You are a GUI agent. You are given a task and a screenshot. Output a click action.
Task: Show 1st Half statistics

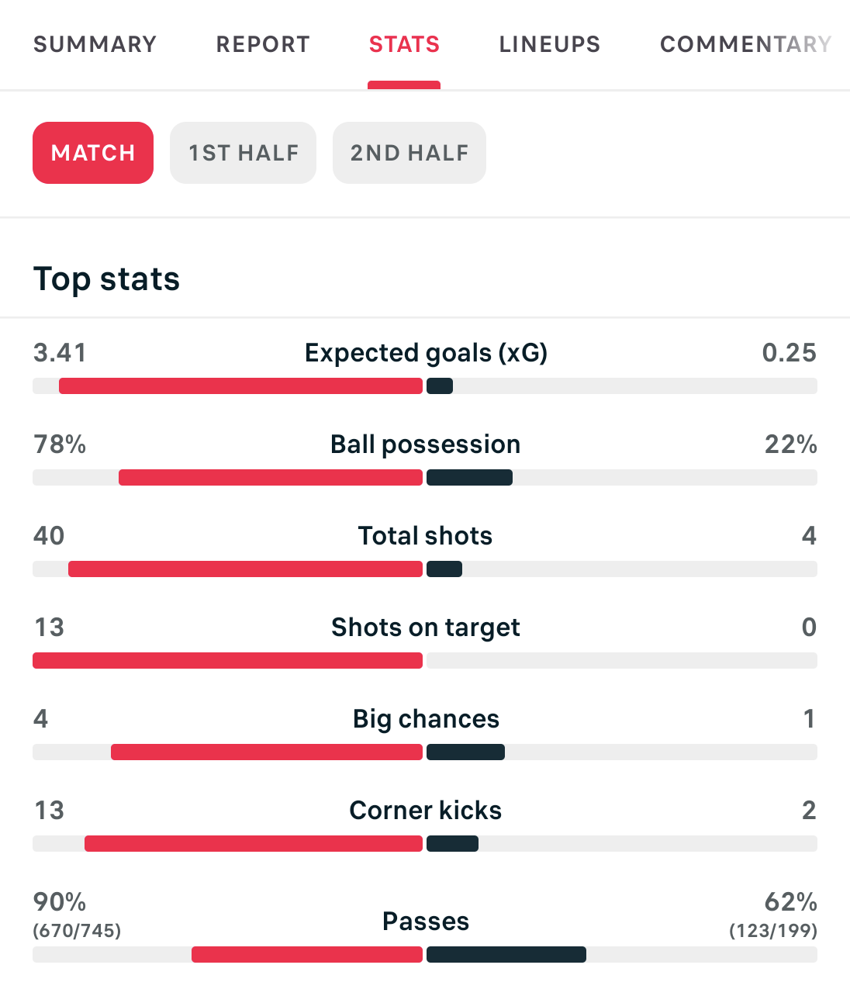click(x=244, y=153)
